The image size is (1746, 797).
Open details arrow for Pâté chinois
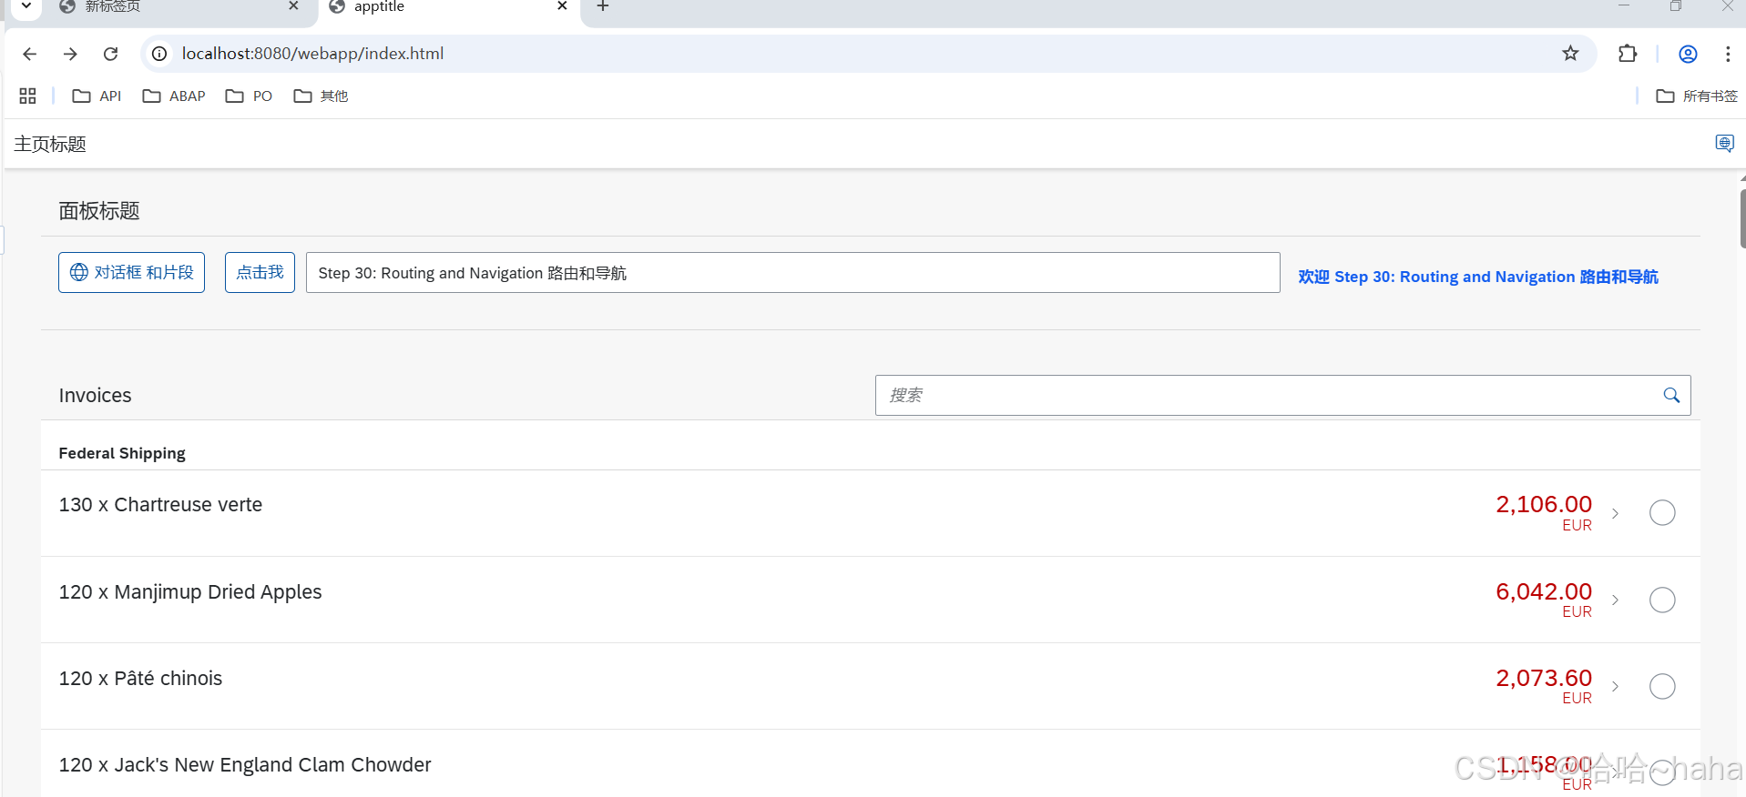coord(1615,686)
